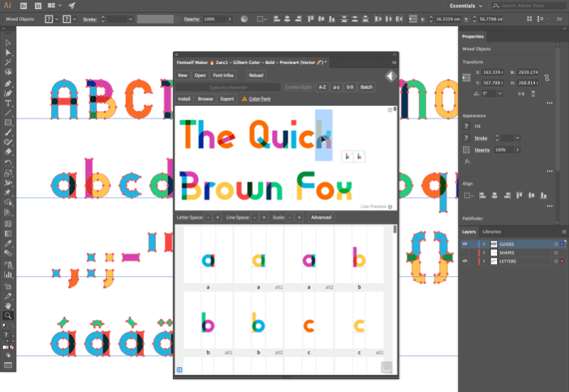Click the Fill swatch in Appearance

(x=466, y=126)
